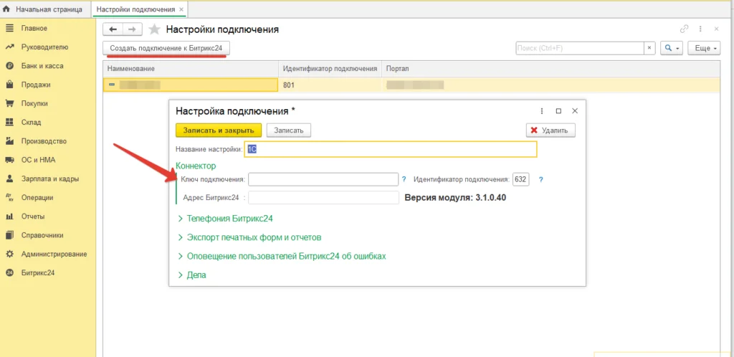
Task: Open the Отчеты section
Action: pyautogui.click(x=33, y=216)
